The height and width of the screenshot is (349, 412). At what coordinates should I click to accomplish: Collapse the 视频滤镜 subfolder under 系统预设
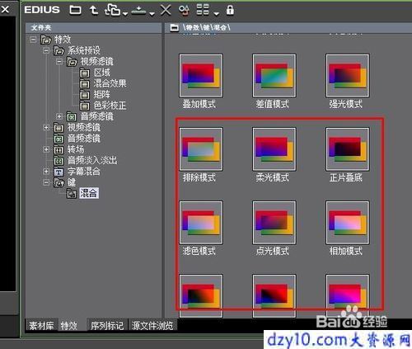pyautogui.click(x=59, y=62)
